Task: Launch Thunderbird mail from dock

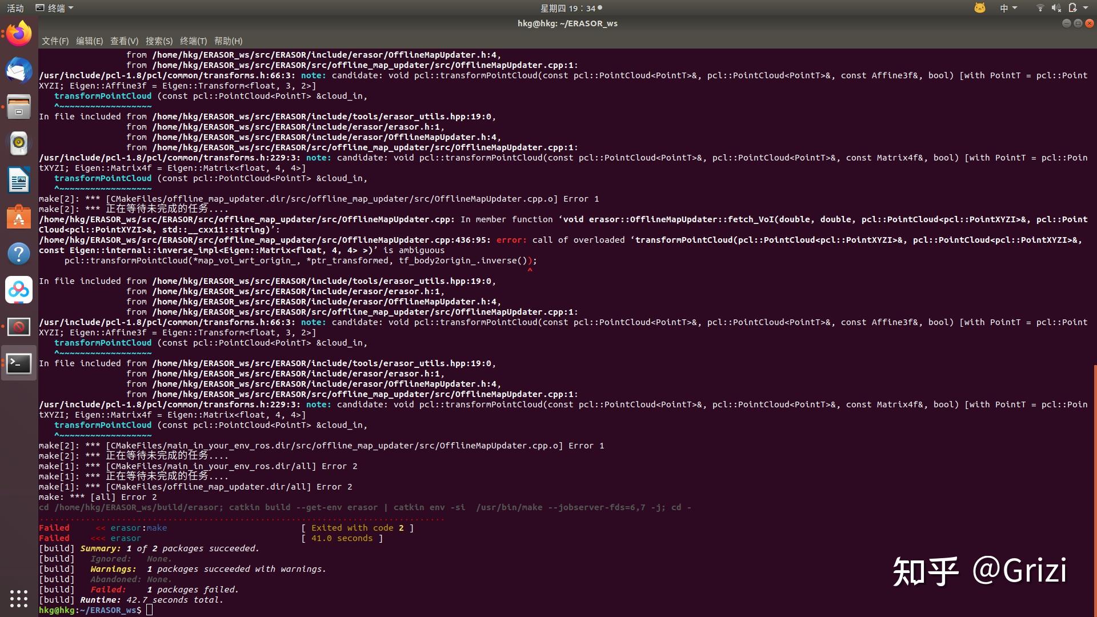Action: pos(19,70)
